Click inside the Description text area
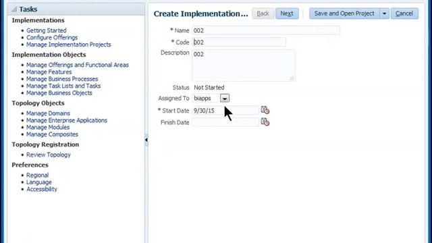Viewport: 432px width, 243px height. click(243, 65)
